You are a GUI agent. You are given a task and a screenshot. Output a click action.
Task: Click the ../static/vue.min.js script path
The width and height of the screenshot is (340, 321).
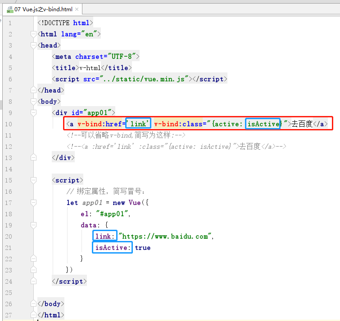point(144,79)
